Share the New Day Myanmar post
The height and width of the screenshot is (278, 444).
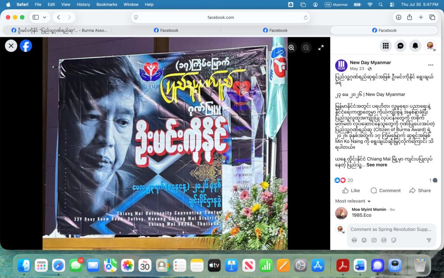point(420,191)
